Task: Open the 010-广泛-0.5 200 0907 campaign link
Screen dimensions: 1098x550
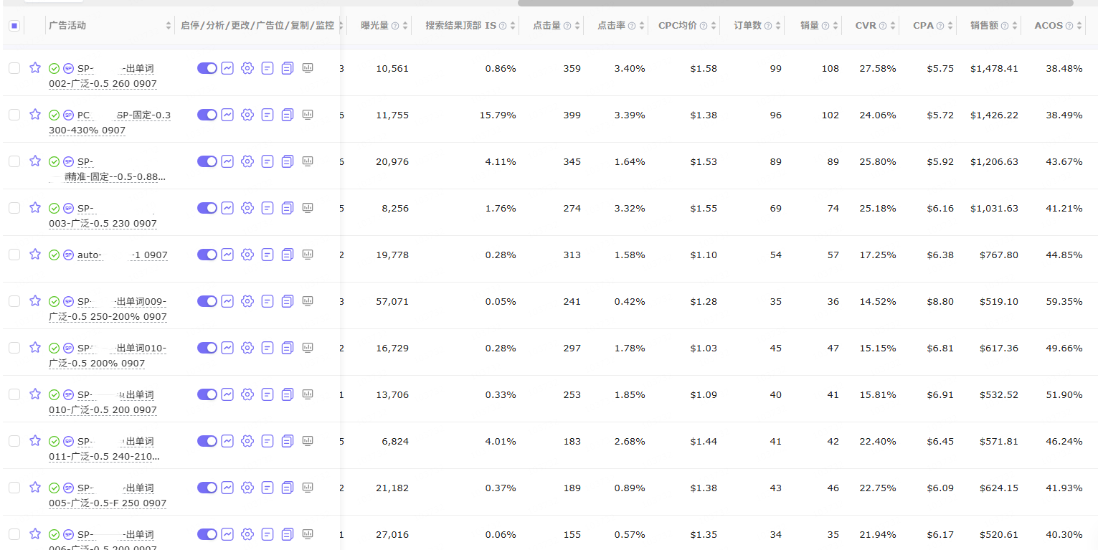Action: [103, 402]
